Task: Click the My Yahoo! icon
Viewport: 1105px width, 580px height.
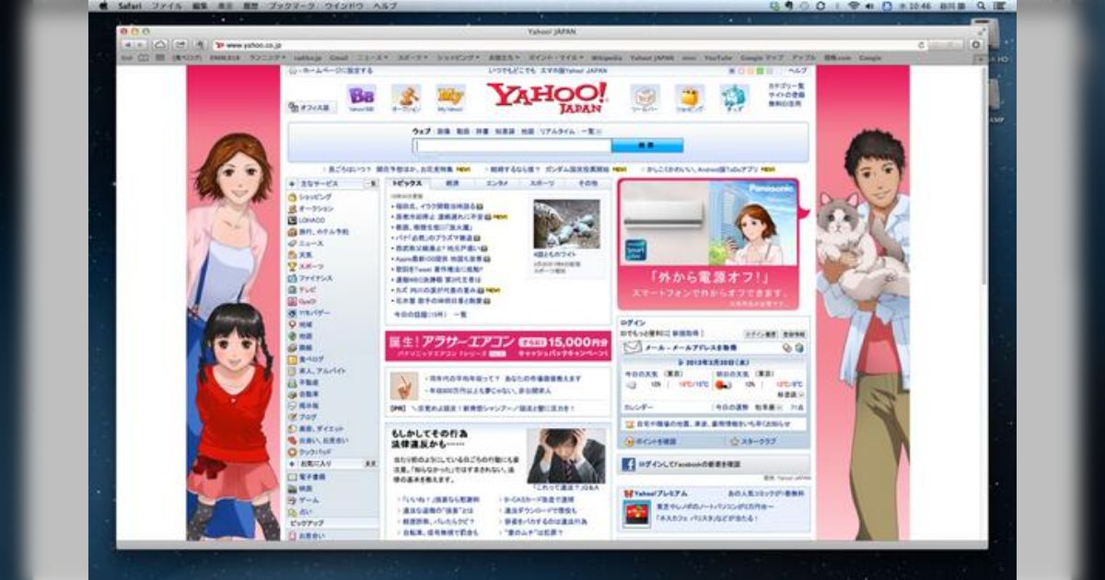Action: tap(450, 96)
